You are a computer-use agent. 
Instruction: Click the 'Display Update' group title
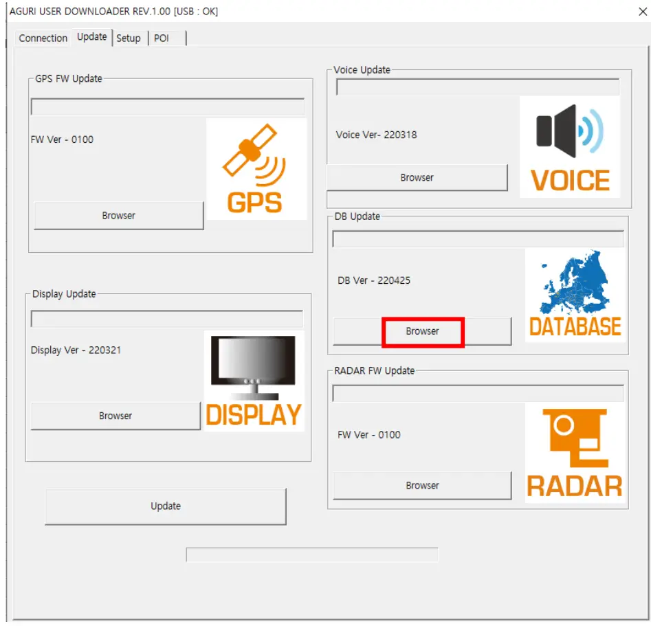64,294
